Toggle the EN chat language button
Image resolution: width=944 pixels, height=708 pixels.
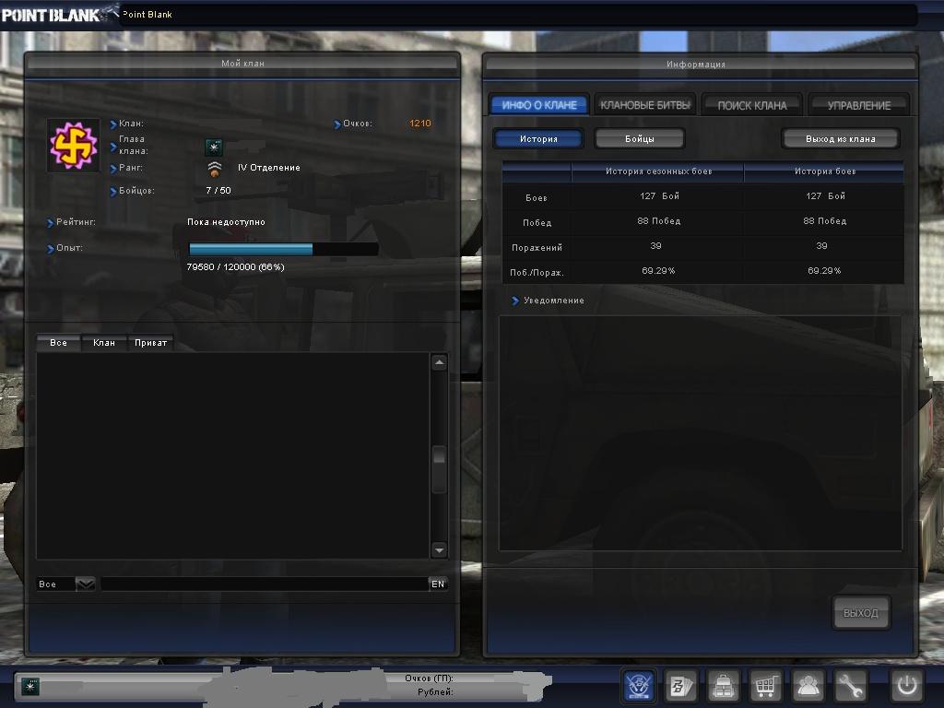click(438, 584)
